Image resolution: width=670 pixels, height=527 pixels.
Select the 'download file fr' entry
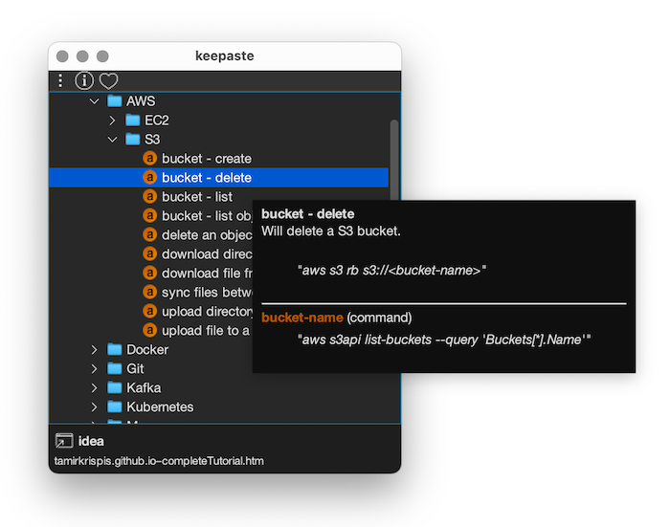coord(208,274)
